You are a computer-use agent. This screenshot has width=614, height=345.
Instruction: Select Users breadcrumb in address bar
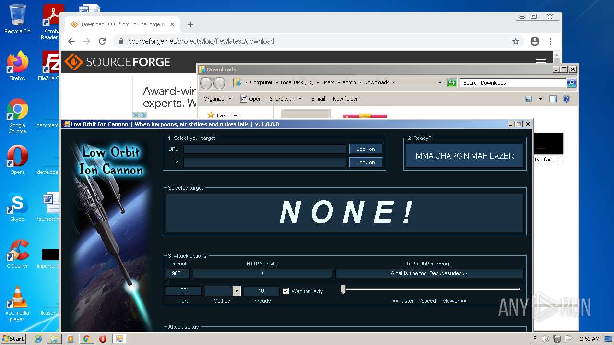click(328, 82)
